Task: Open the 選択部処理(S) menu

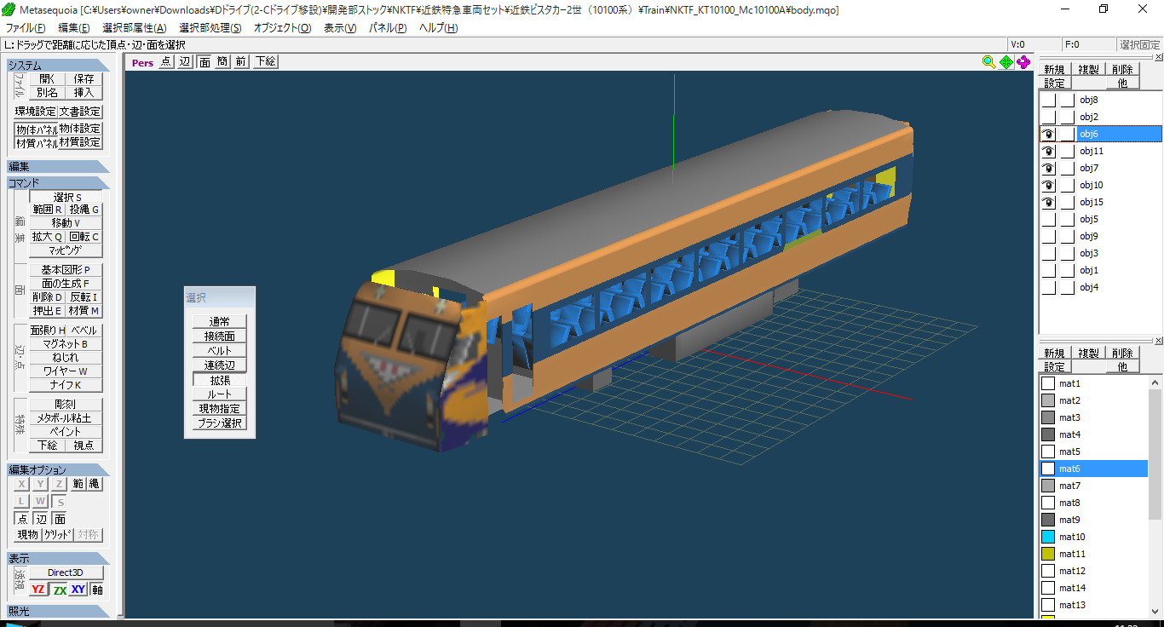Action: pos(210,28)
